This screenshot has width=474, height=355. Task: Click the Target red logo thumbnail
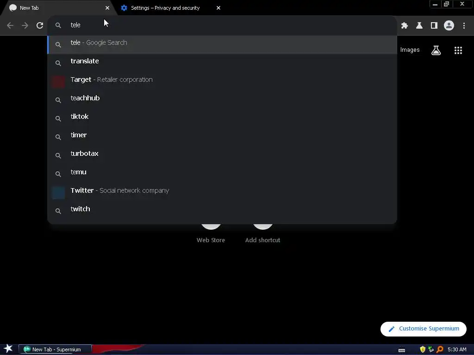[58, 81]
